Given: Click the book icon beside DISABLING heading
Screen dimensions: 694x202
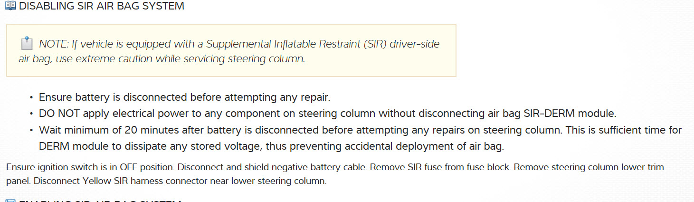Looking at the screenshot, I should pos(10,6).
